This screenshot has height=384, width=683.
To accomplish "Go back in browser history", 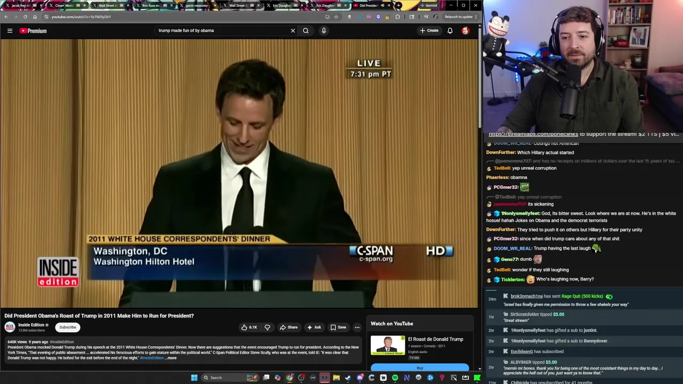I will click(6, 17).
